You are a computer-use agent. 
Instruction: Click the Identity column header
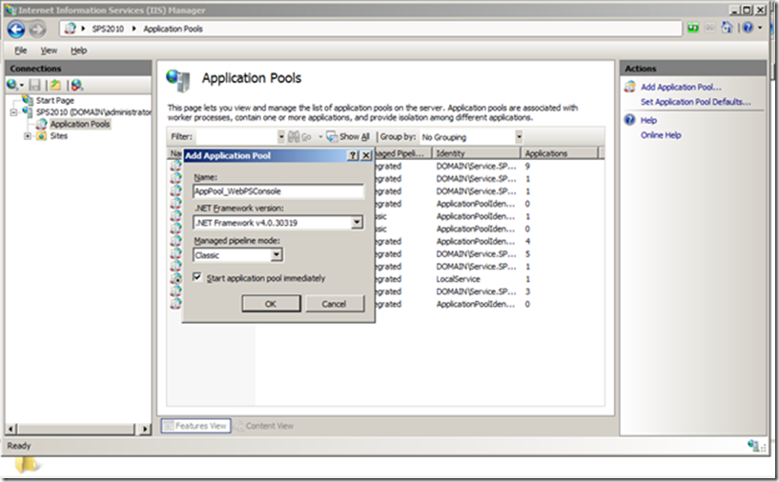coord(476,153)
